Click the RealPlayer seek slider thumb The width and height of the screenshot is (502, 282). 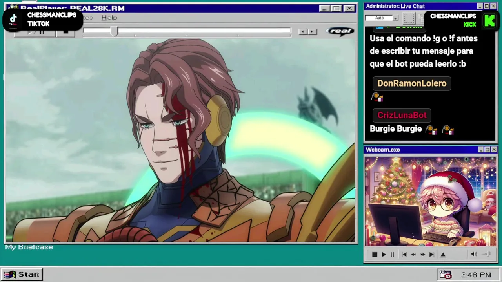click(x=114, y=32)
